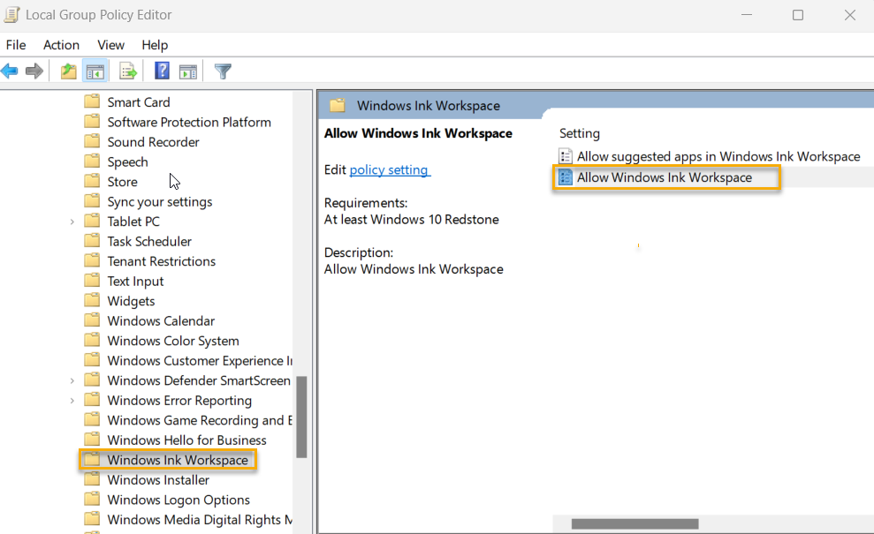The height and width of the screenshot is (534, 874).
Task: Click the policy setting link
Action: 389,169
